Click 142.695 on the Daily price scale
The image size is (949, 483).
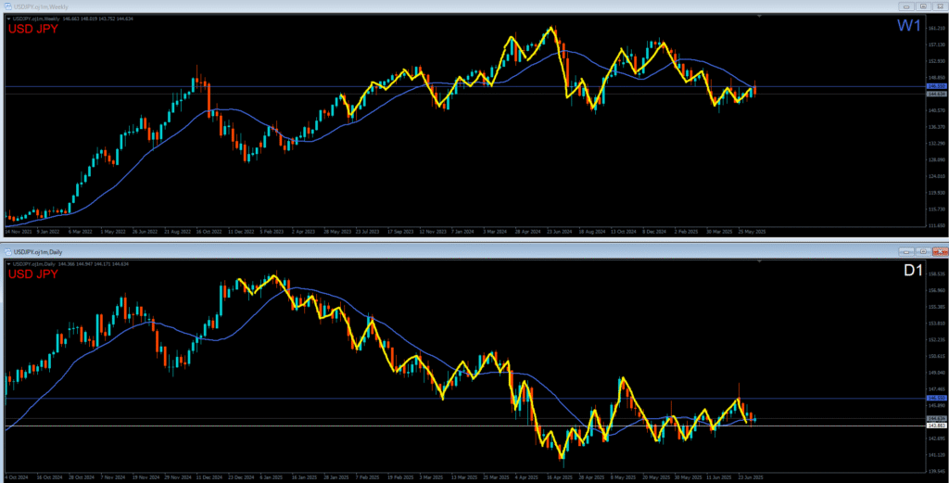click(935, 439)
